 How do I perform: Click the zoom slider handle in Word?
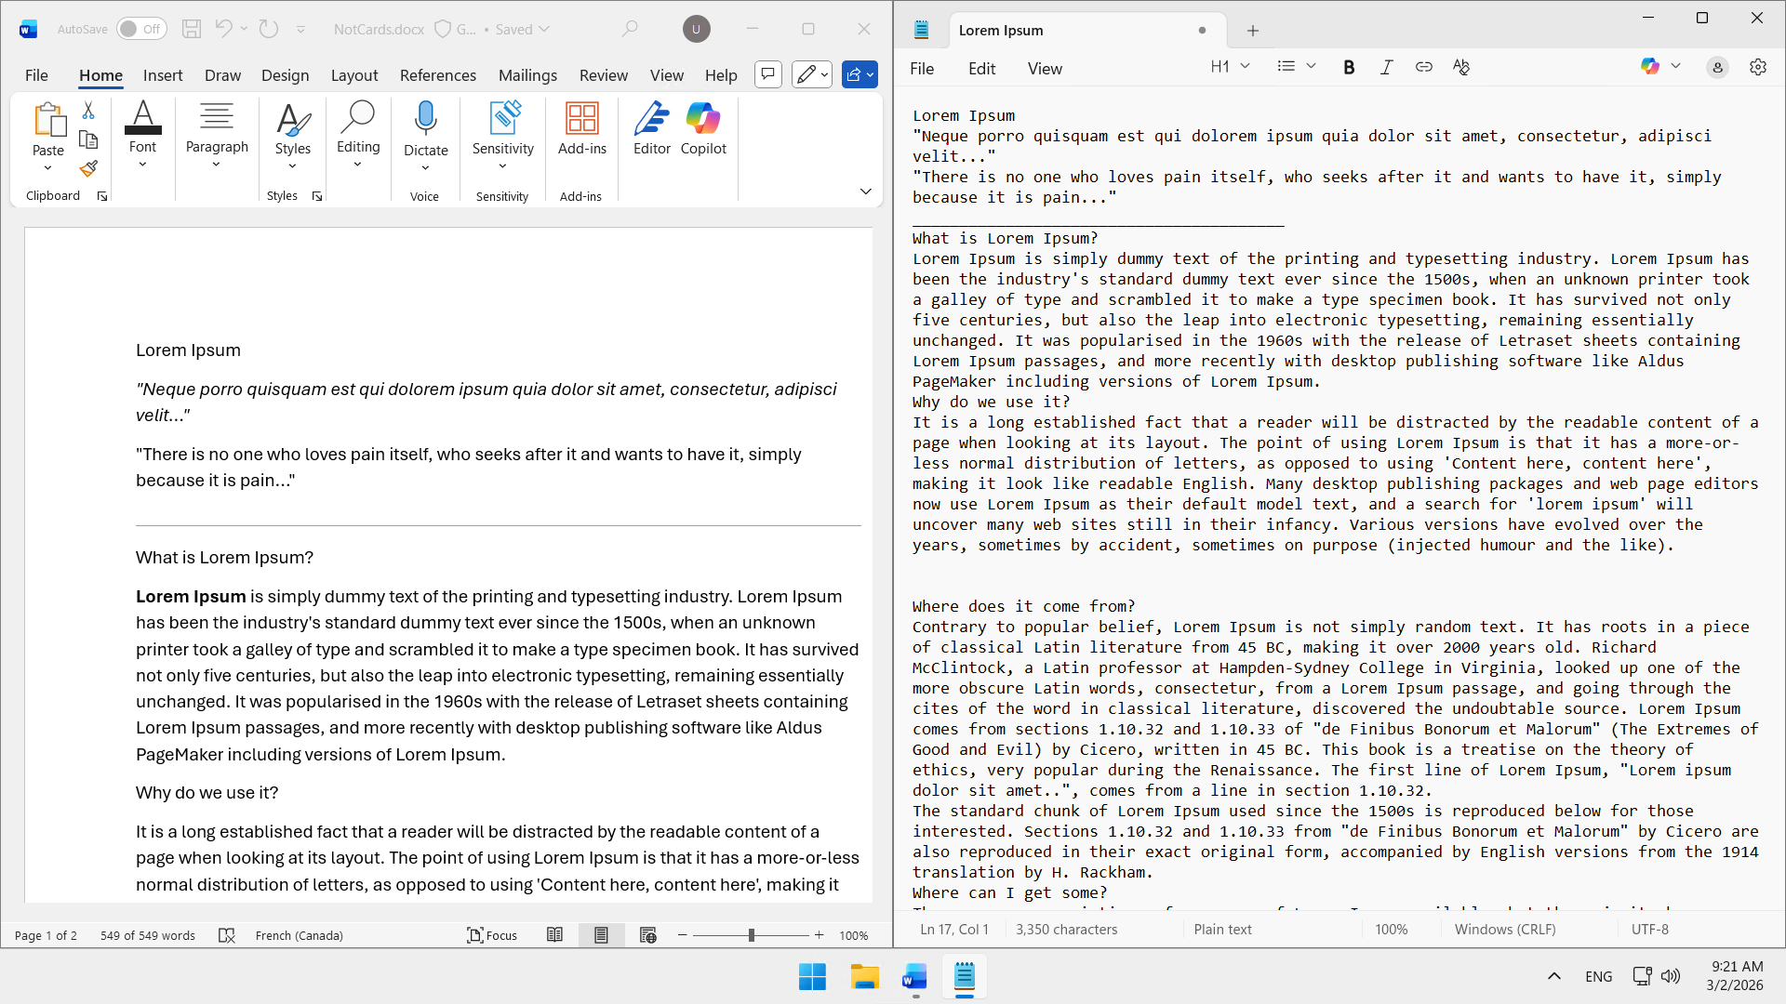click(x=751, y=935)
